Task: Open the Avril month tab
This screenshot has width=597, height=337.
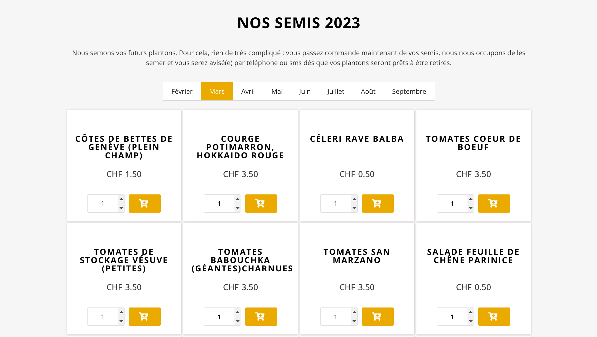Action: coord(248,91)
